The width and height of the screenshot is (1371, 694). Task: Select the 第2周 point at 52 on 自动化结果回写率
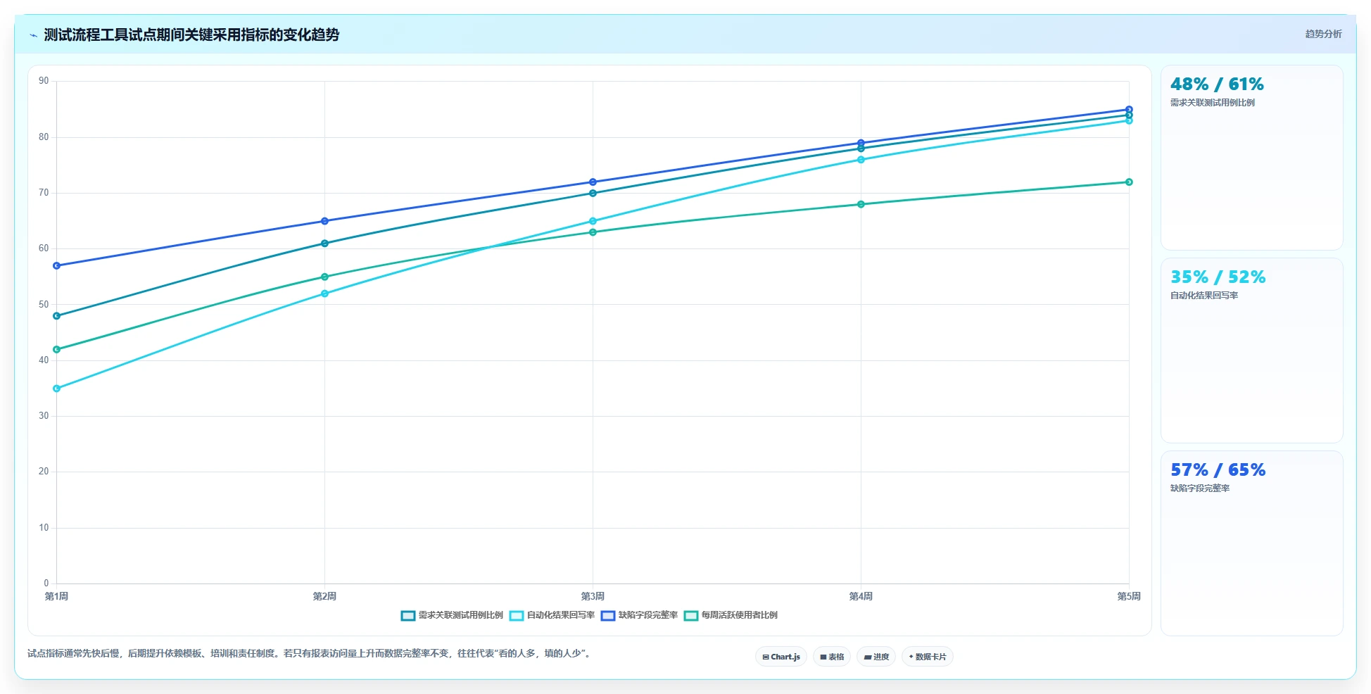324,294
